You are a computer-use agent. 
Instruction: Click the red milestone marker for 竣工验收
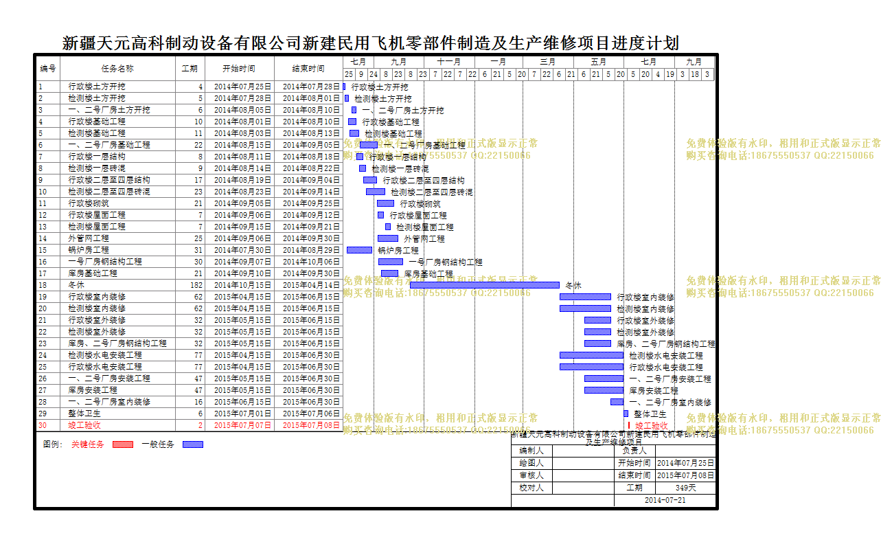coord(629,425)
